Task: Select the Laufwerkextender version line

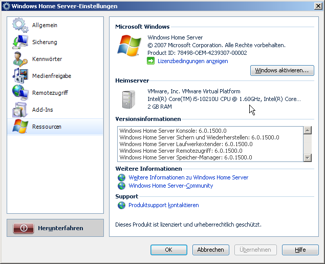Action: 186,144
